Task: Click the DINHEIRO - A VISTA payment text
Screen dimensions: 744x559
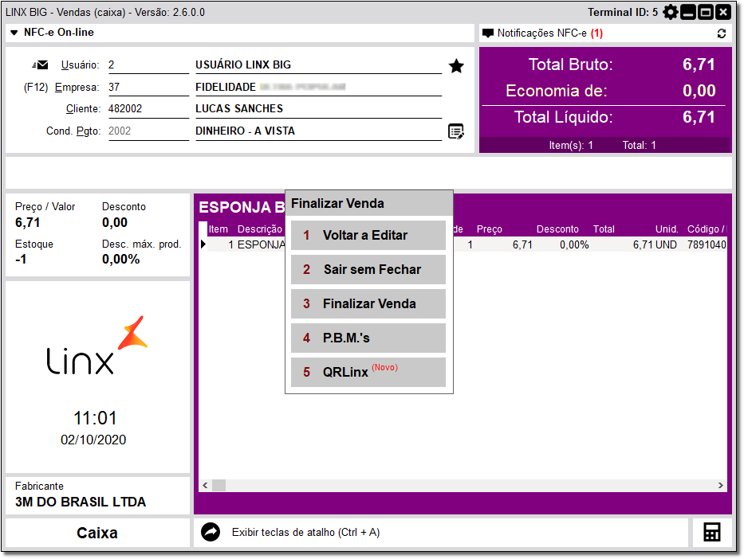Action: 245,131
